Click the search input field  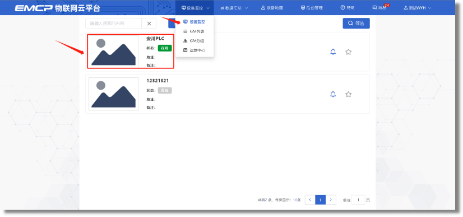114,24
